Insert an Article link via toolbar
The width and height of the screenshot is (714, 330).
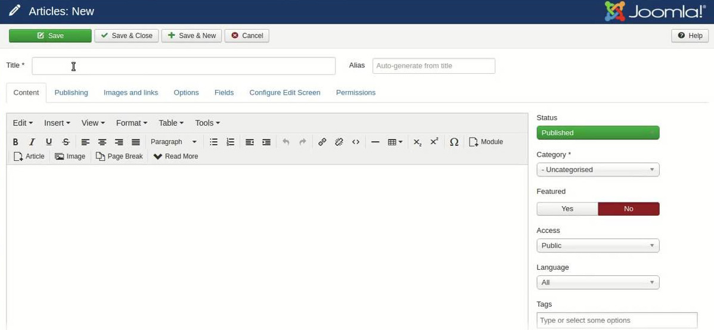click(x=29, y=156)
